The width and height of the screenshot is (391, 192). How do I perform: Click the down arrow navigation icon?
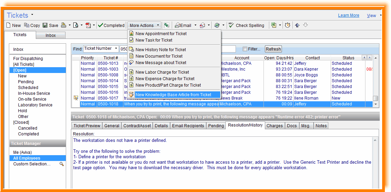[305, 25]
